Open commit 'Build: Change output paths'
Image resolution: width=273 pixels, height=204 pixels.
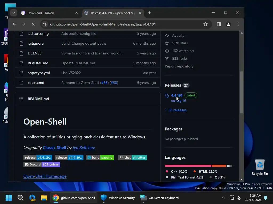click(84, 43)
